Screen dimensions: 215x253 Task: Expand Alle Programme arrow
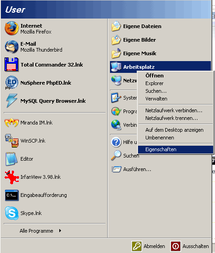click(60, 231)
